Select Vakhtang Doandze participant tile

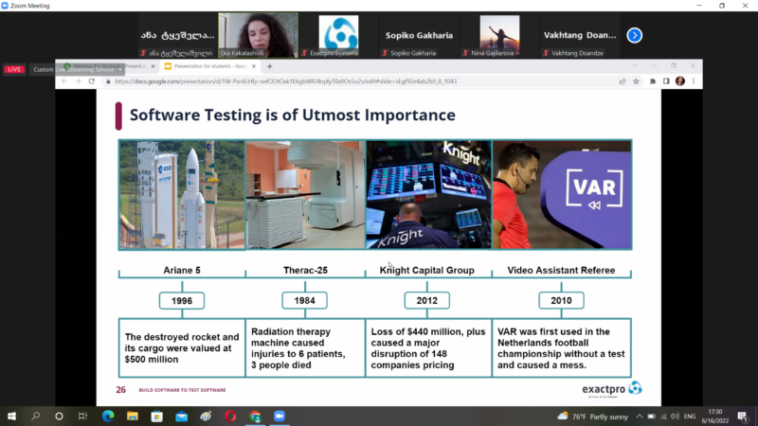580,35
